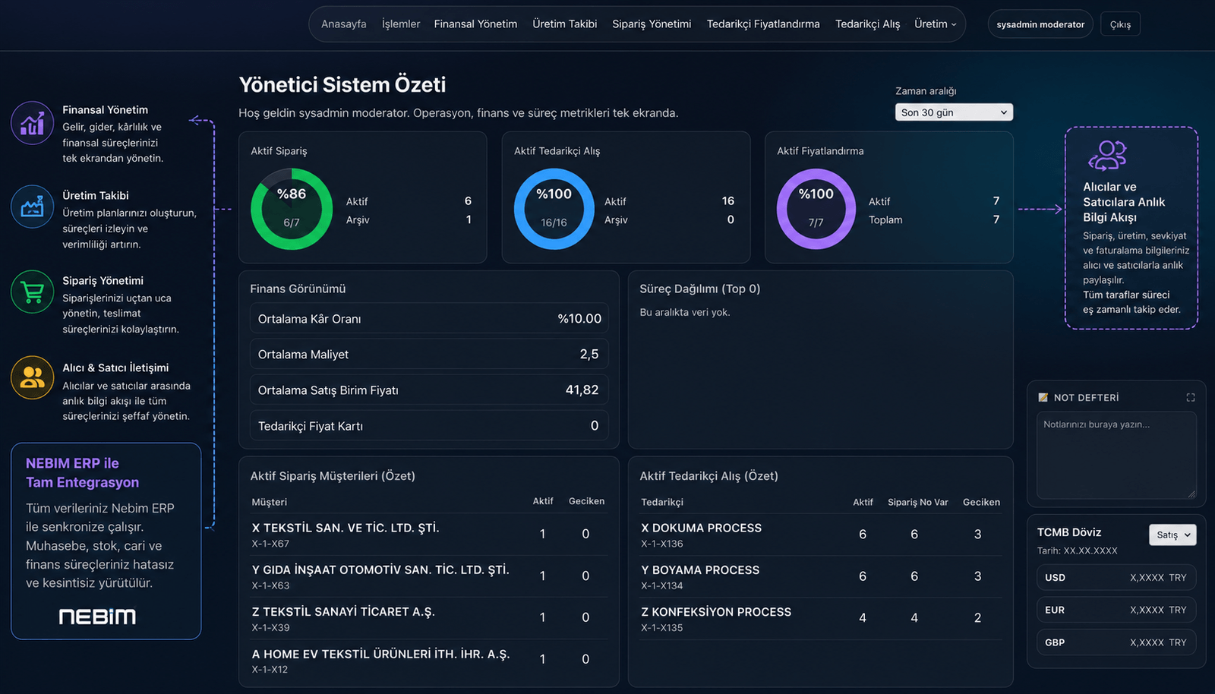This screenshot has height=694, width=1215.
Task: Click the sysadmin moderator user button
Action: (x=1040, y=24)
